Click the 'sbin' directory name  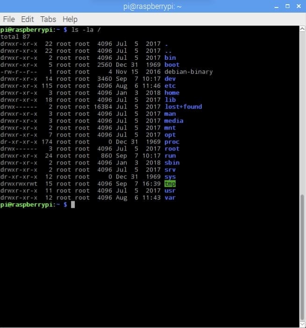click(172, 163)
